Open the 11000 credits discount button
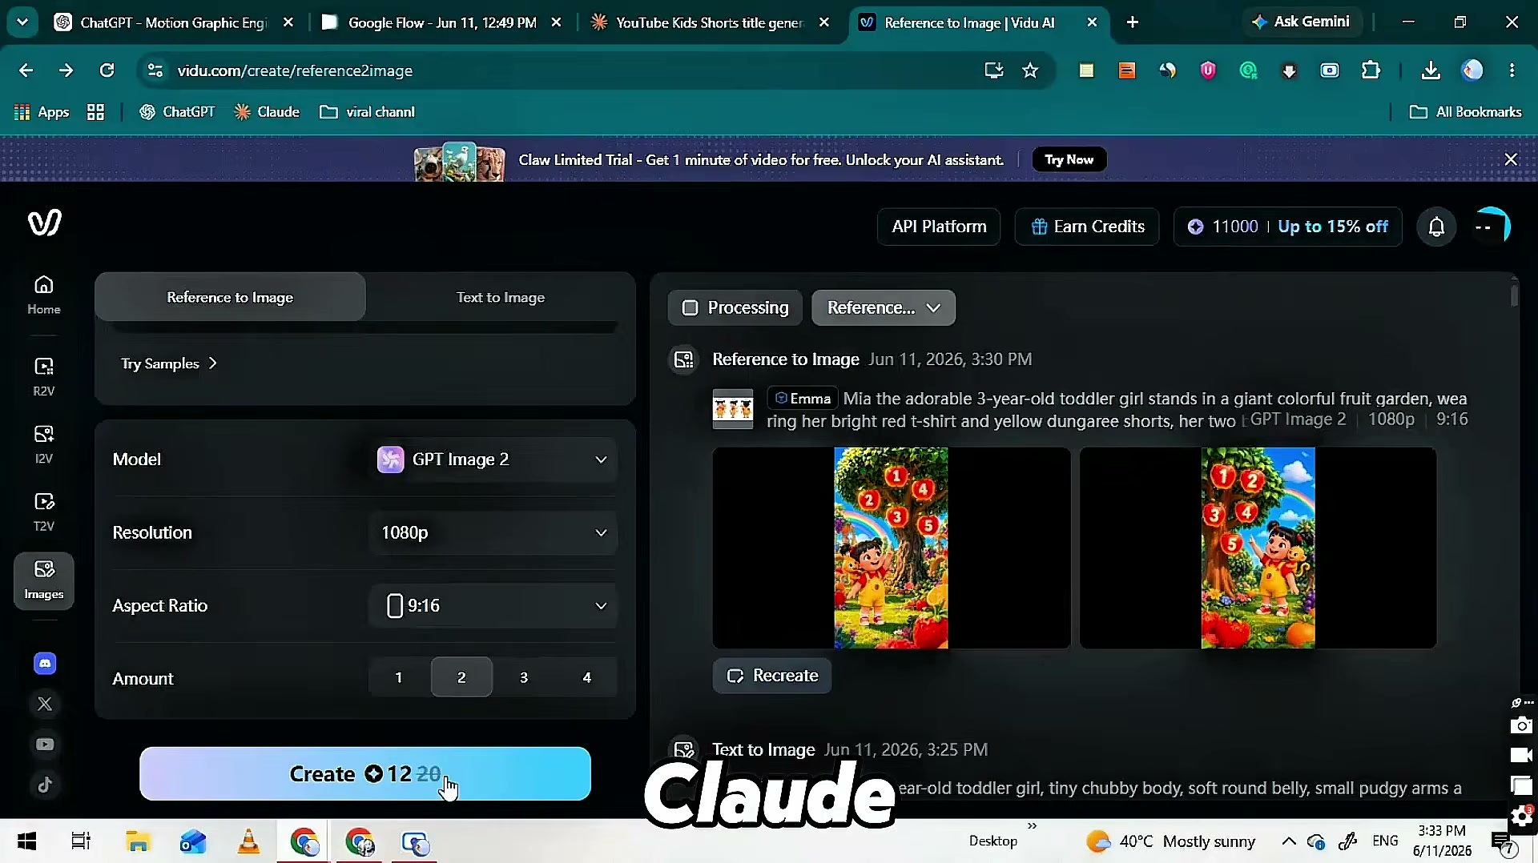 pos(1288,227)
